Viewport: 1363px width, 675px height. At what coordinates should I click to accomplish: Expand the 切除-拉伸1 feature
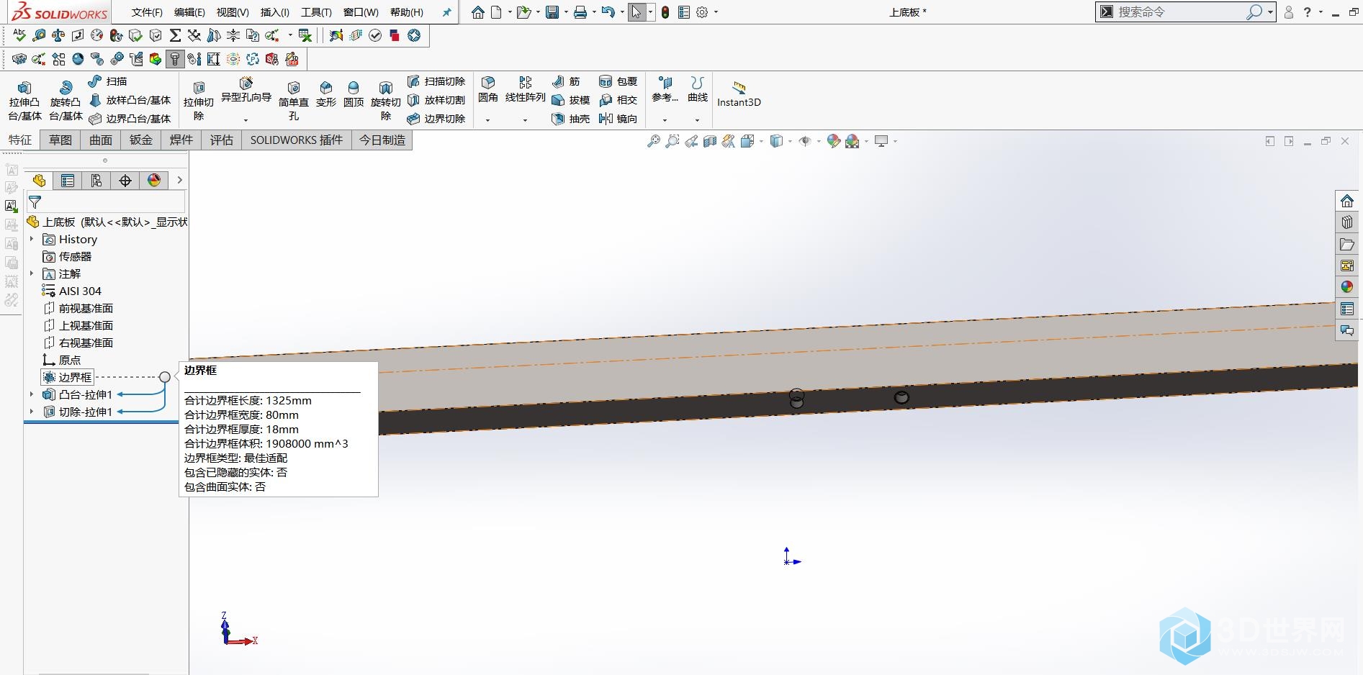pos(32,412)
